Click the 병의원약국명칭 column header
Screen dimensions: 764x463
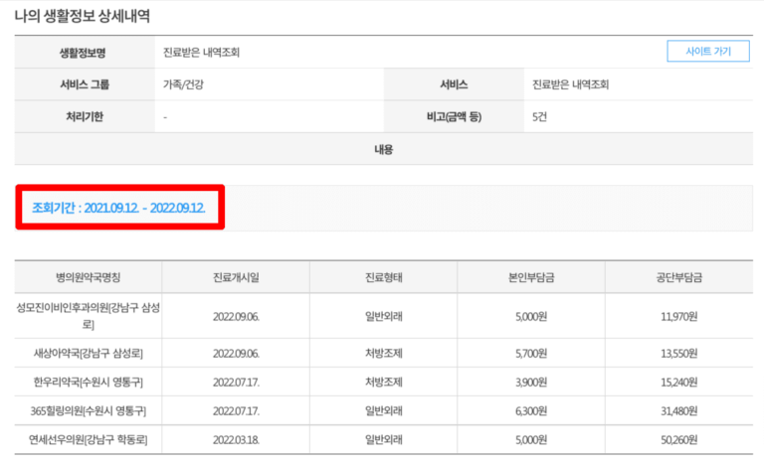89,277
